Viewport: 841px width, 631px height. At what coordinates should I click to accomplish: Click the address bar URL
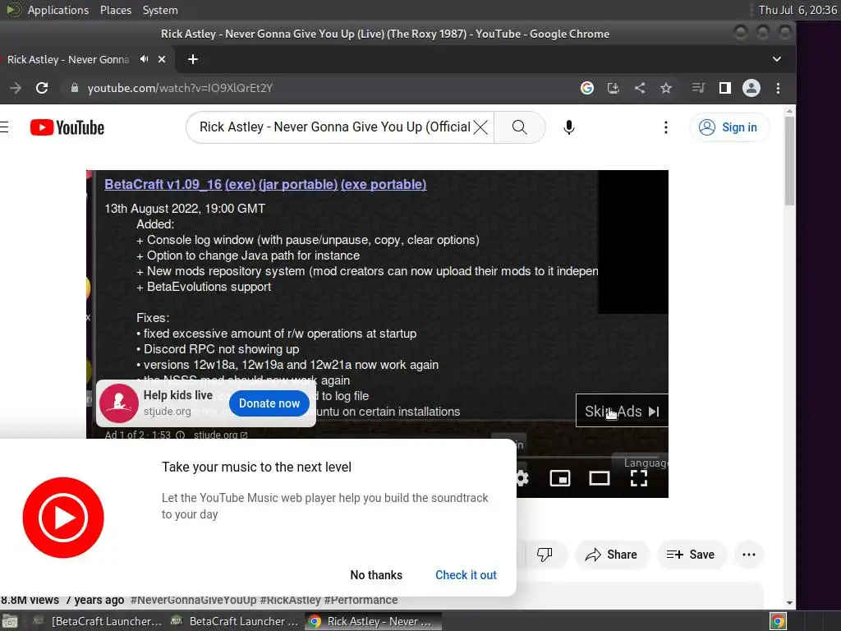pos(180,88)
